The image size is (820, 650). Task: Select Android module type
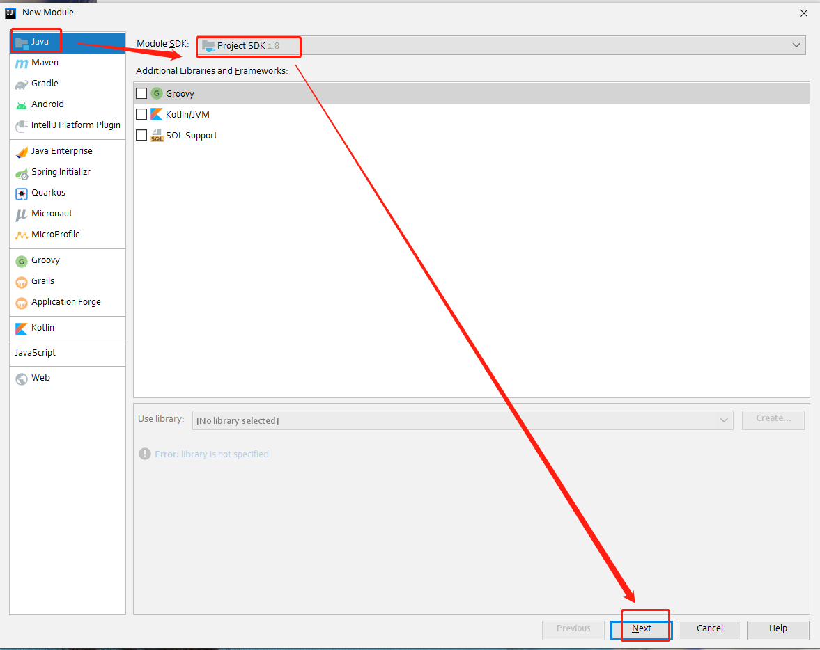(68, 104)
